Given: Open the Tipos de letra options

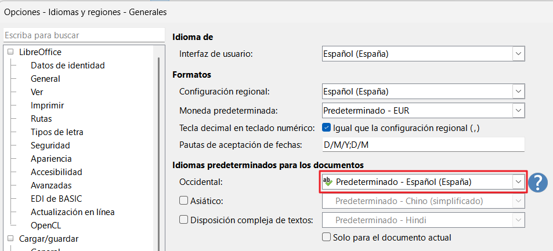Looking at the screenshot, I should 55,132.
